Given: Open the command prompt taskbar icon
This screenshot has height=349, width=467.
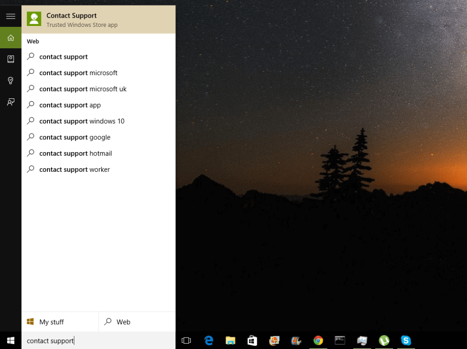Looking at the screenshot, I should [x=340, y=340].
